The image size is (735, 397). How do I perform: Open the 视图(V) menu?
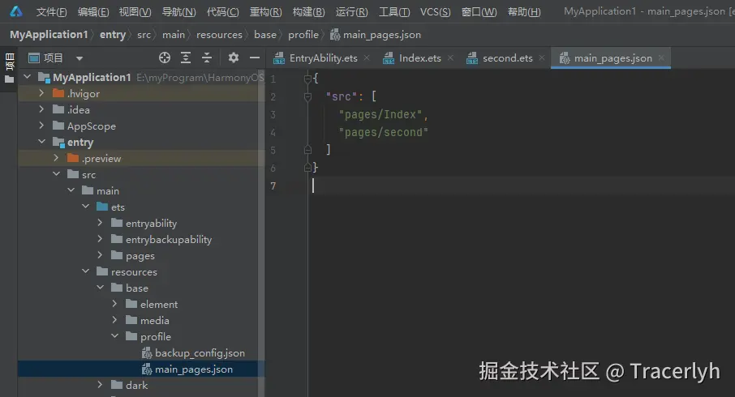pyautogui.click(x=135, y=11)
